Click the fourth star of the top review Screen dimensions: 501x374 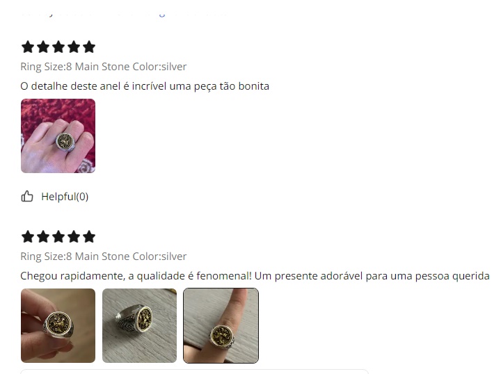tap(74, 47)
